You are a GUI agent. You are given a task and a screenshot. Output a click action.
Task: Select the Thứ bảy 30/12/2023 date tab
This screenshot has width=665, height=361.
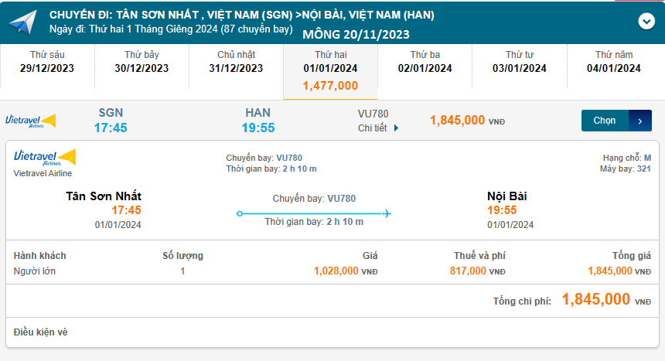click(x=142, y=62)
